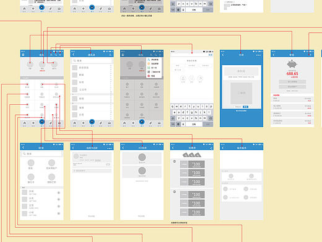Tap blue center tab button on contacts list screen
Screen dimensions: 322x242
(x=92, y=122)
